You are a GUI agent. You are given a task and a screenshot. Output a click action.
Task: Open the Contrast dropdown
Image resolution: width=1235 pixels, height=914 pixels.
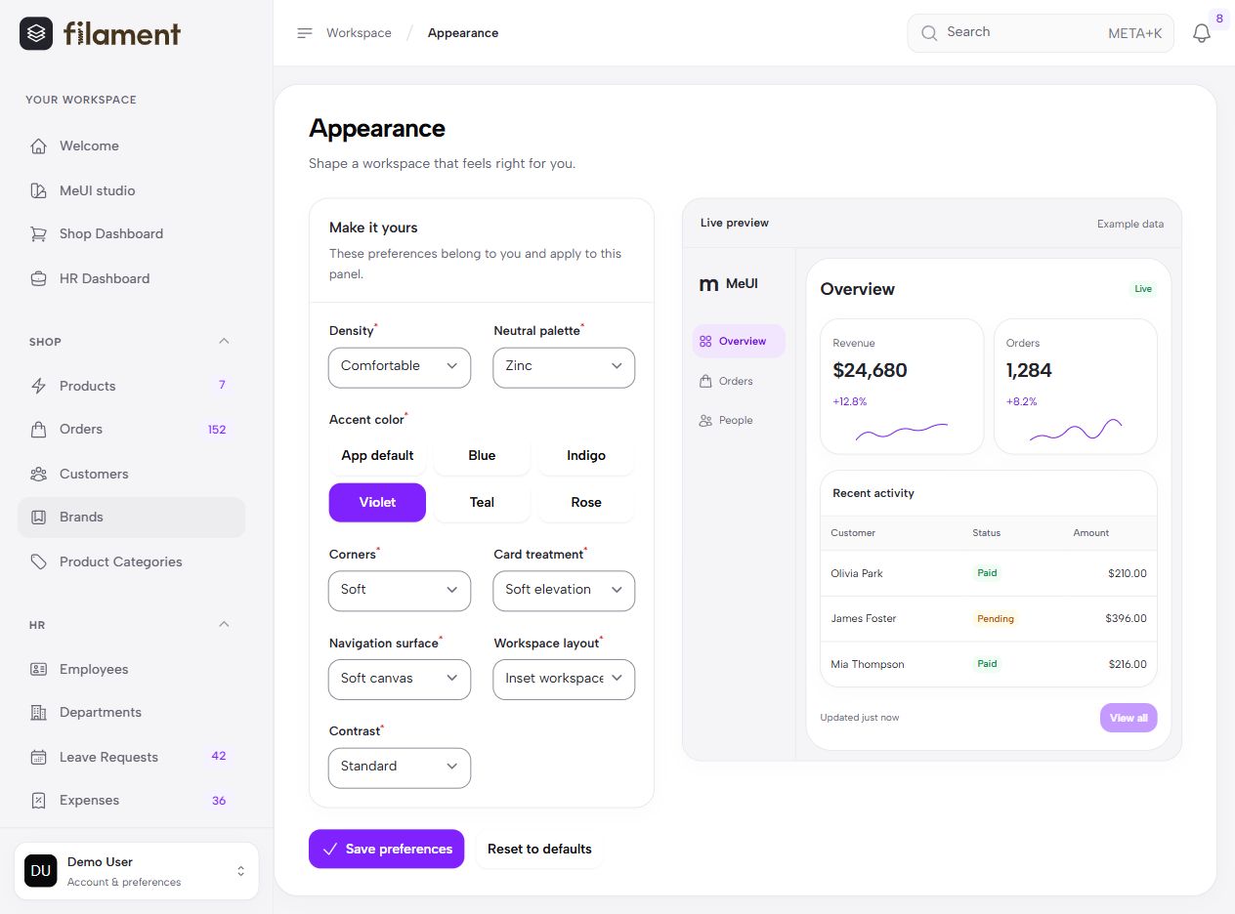coord(400,768)
